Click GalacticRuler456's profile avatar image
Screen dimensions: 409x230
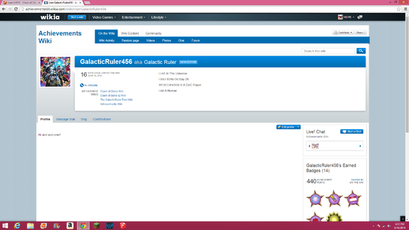pos(56,72)
